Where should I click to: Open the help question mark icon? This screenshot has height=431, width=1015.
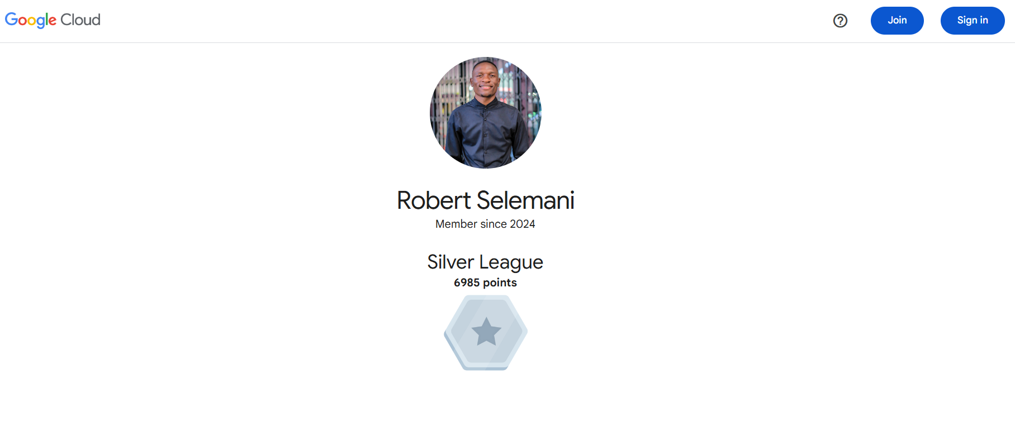pyautogui.click(x=840, y=21)
